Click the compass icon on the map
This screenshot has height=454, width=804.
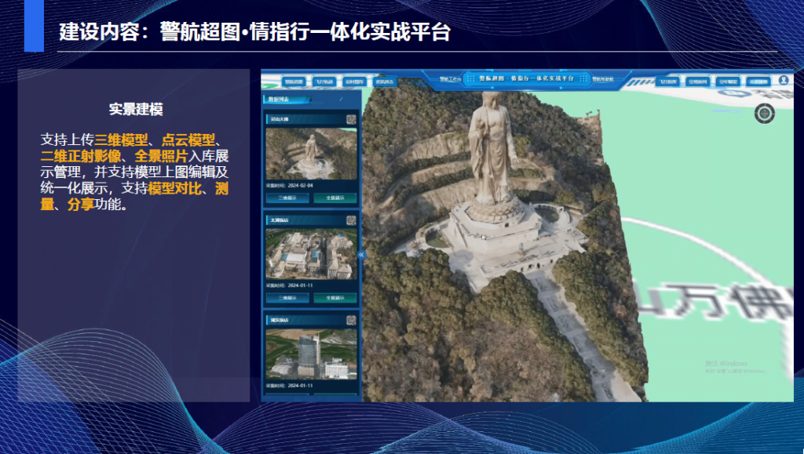[x=764, y=113]
